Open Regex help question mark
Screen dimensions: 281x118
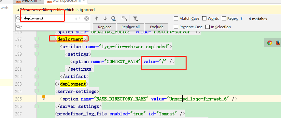pos(241,18)
